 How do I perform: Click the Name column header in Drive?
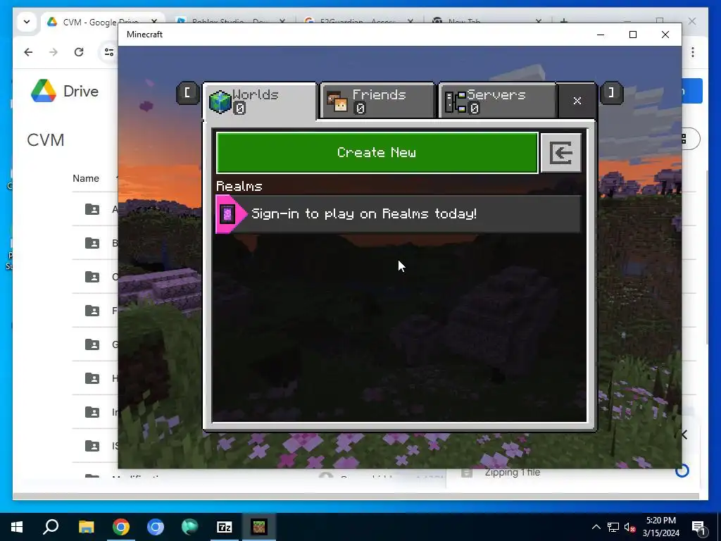click(85, 178)
